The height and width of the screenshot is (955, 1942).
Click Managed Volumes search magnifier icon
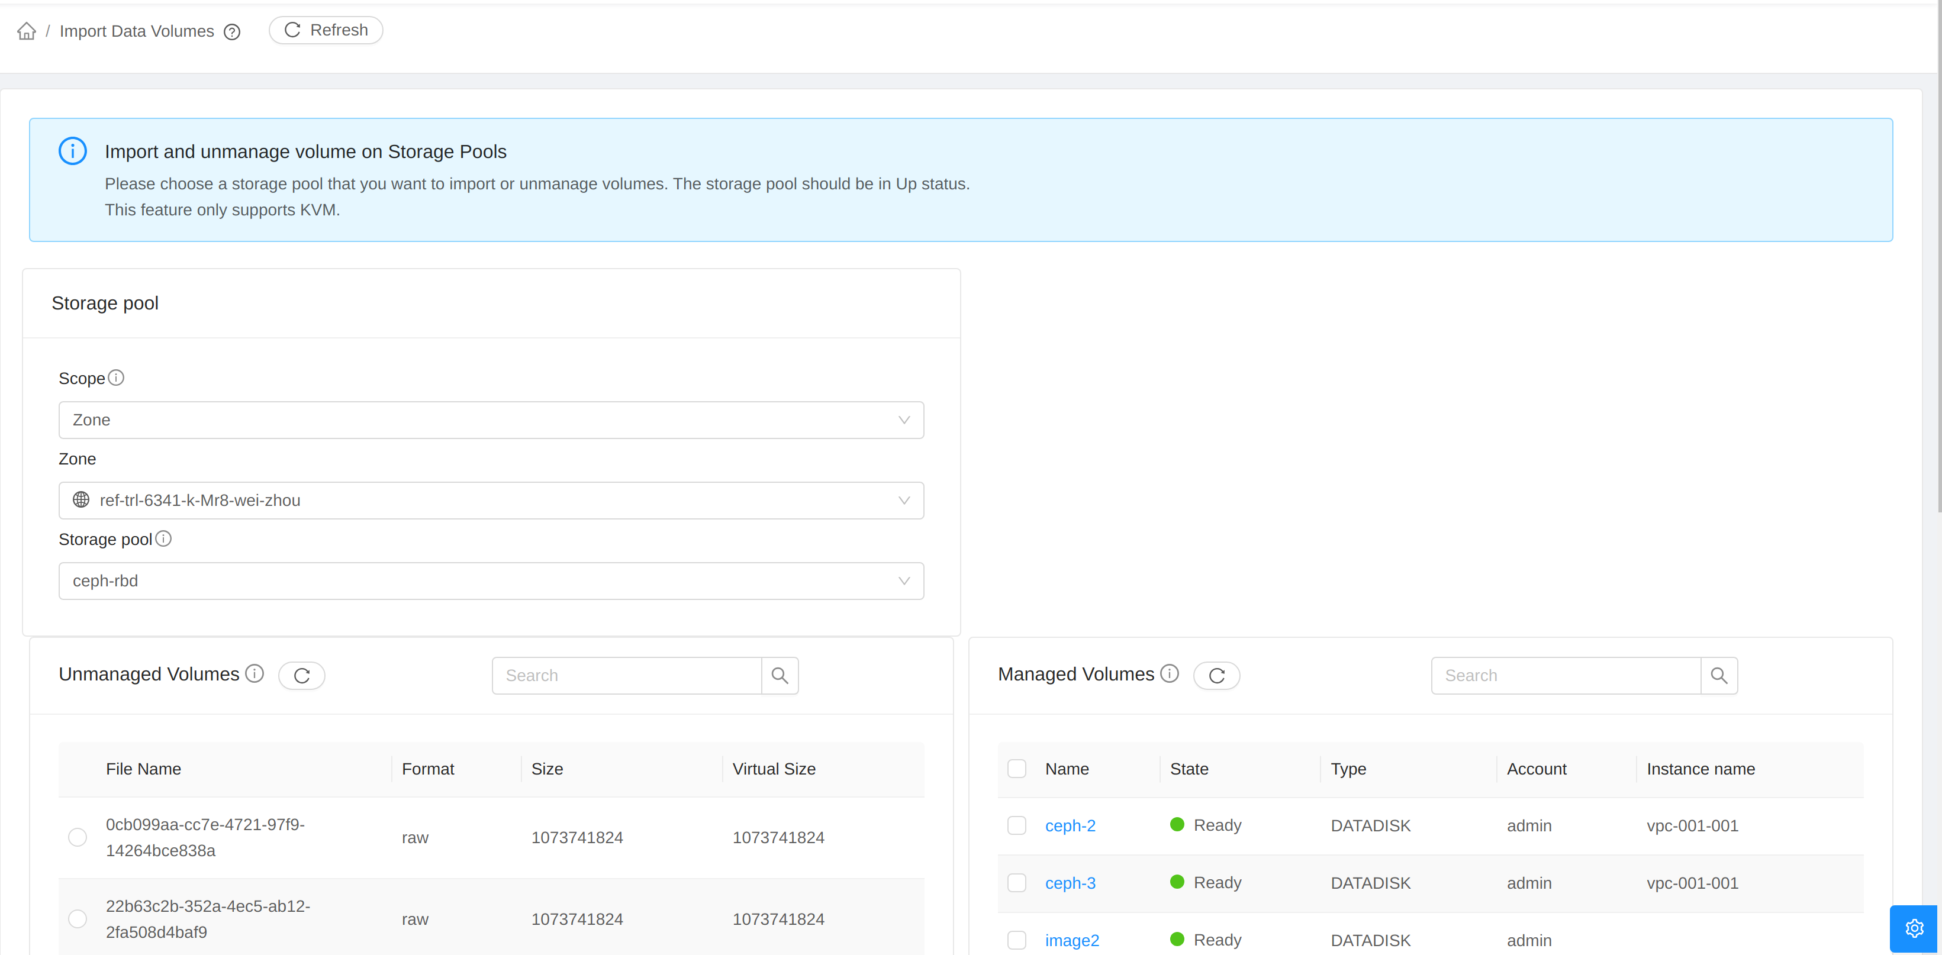click(1718, 675)
